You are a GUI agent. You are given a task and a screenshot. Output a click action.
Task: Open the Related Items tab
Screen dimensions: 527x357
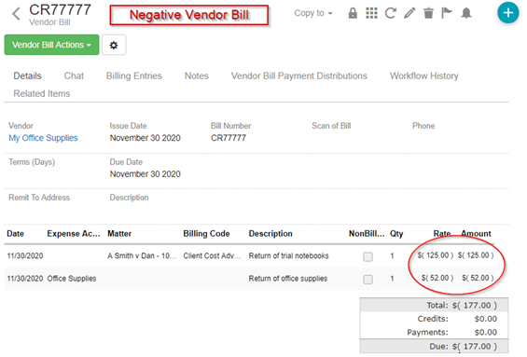[x=42, y=93]
